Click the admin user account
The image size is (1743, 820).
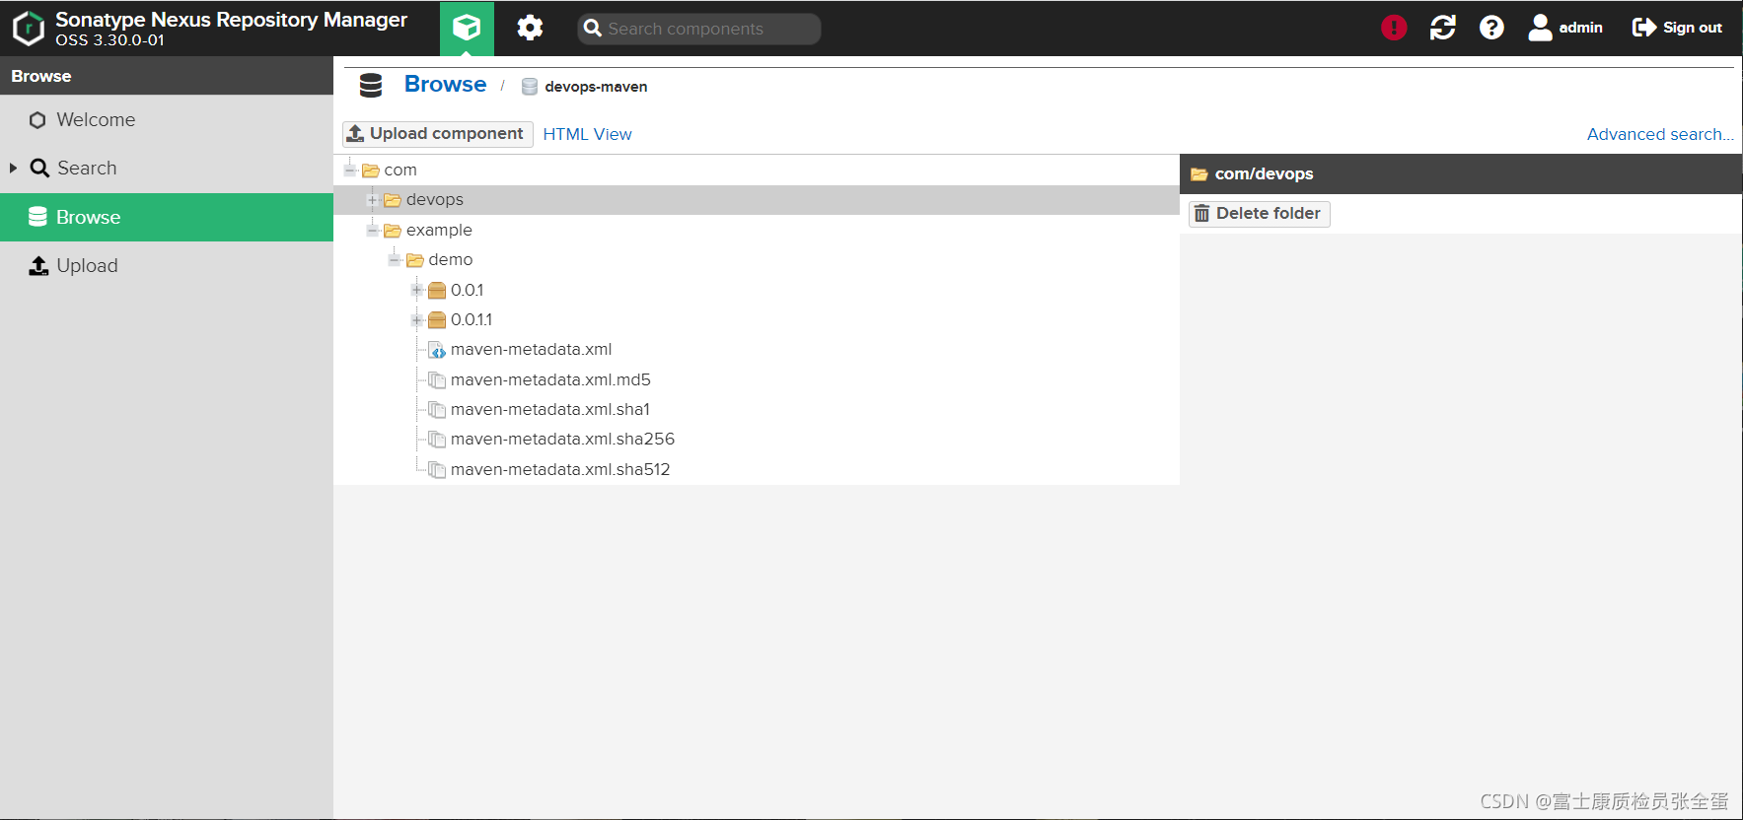pos(1565,28)
